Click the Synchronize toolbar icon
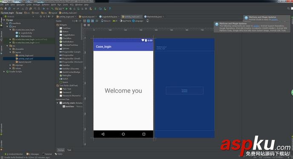This screenshot has width=293, height=159. [9, 9]
